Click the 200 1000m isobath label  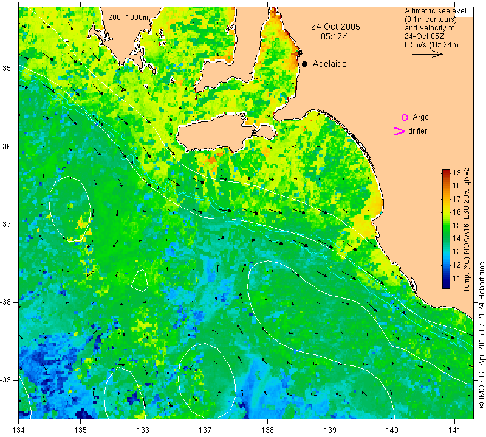click(x=128, y=18)
